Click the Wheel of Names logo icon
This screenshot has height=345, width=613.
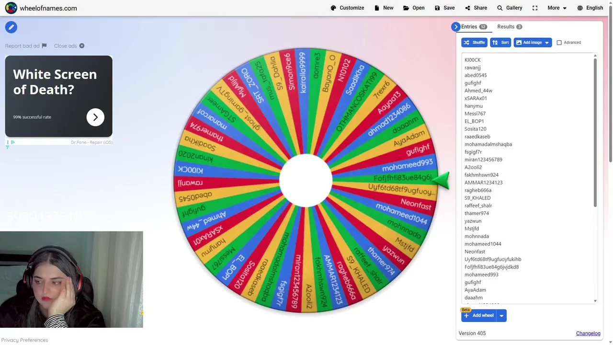point(11,8)
